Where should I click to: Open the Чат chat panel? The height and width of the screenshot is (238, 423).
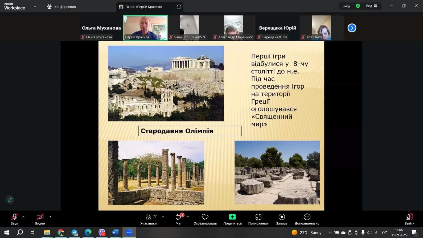(179, 219)
